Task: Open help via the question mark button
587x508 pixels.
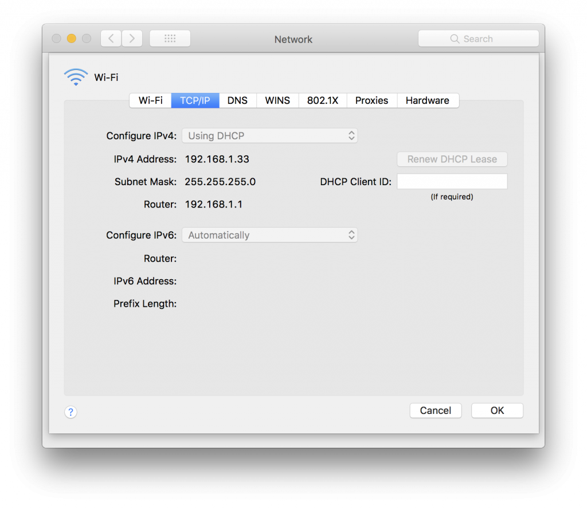Action: click(71, 412)
